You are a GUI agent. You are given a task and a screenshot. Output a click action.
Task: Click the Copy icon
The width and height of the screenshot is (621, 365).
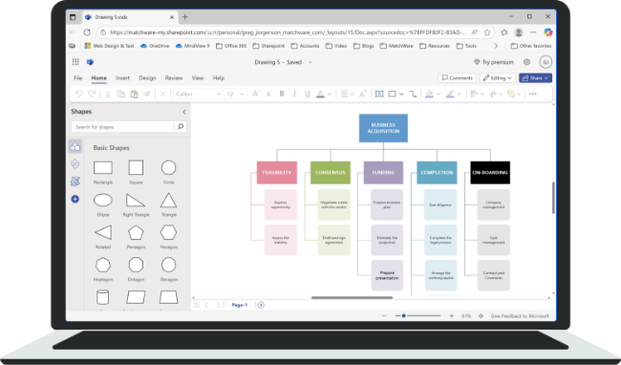click(120, 94)
